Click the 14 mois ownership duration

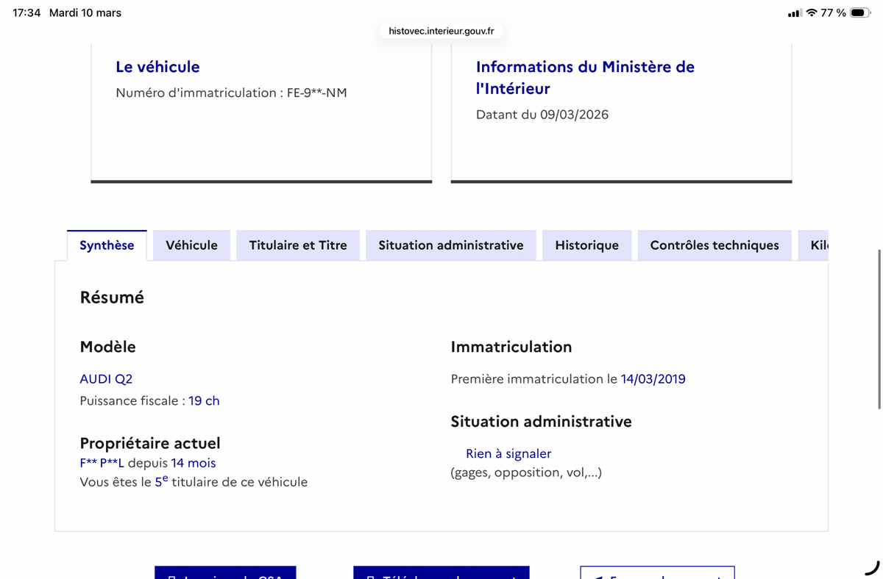pyautogui.click(x=194, y=463)
